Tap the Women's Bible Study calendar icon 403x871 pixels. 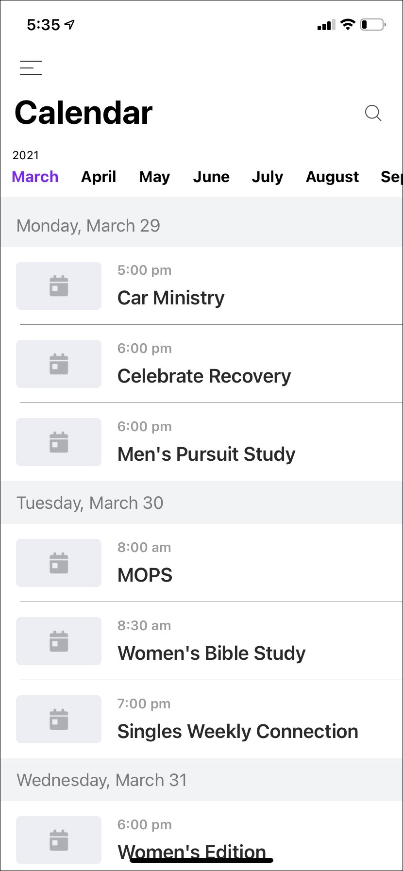[x=59, y=641]
